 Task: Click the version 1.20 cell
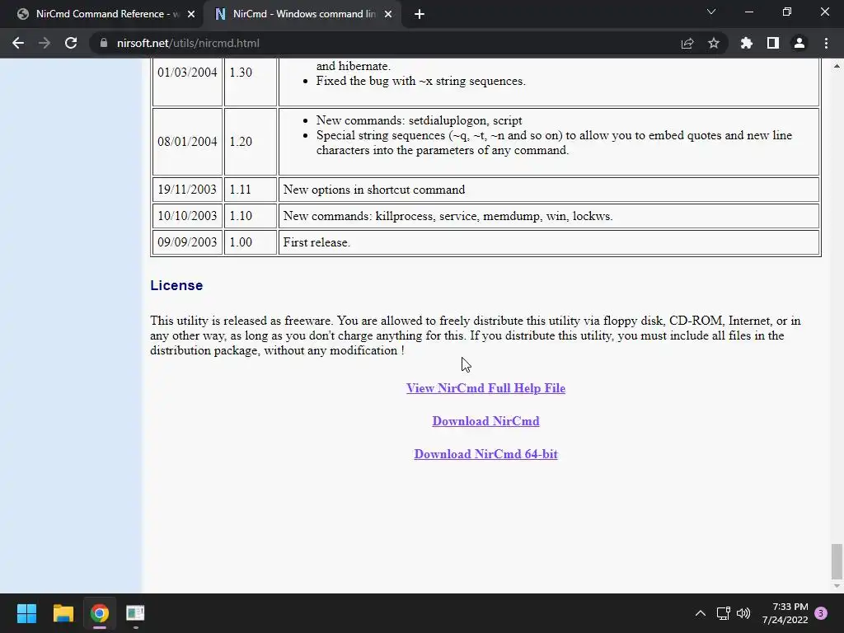tap(251, 142)
